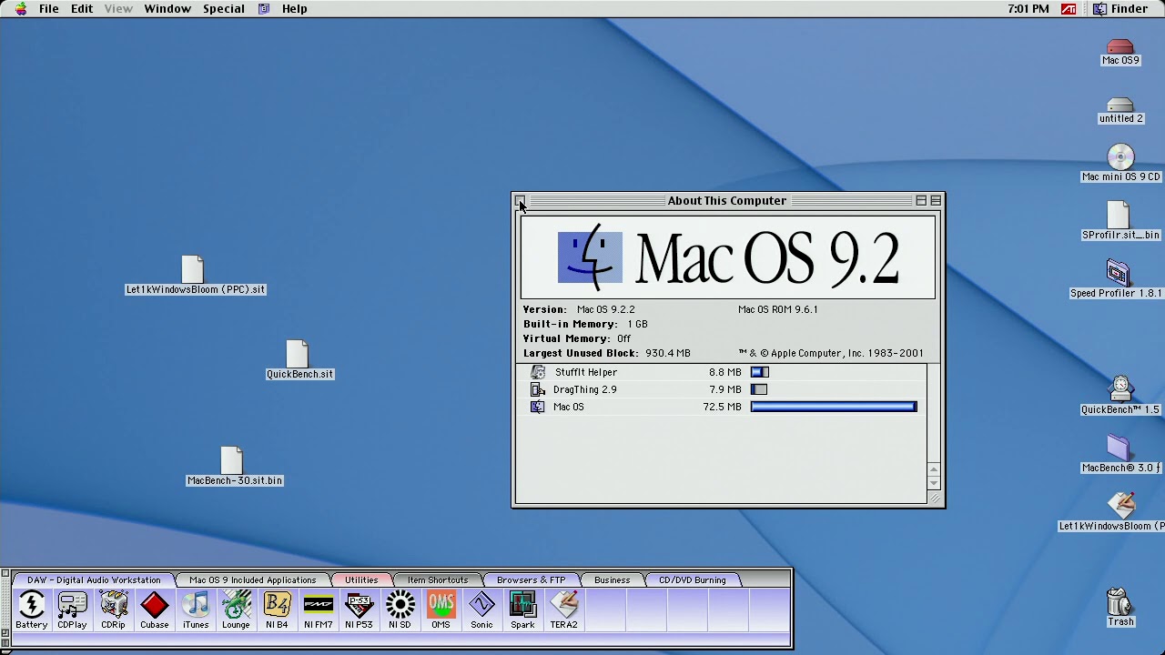Viewport: 1165px width, 655px height.
Task: Launch Cubase from the dock
Action: pyautogui.click(x=154, y=610)
